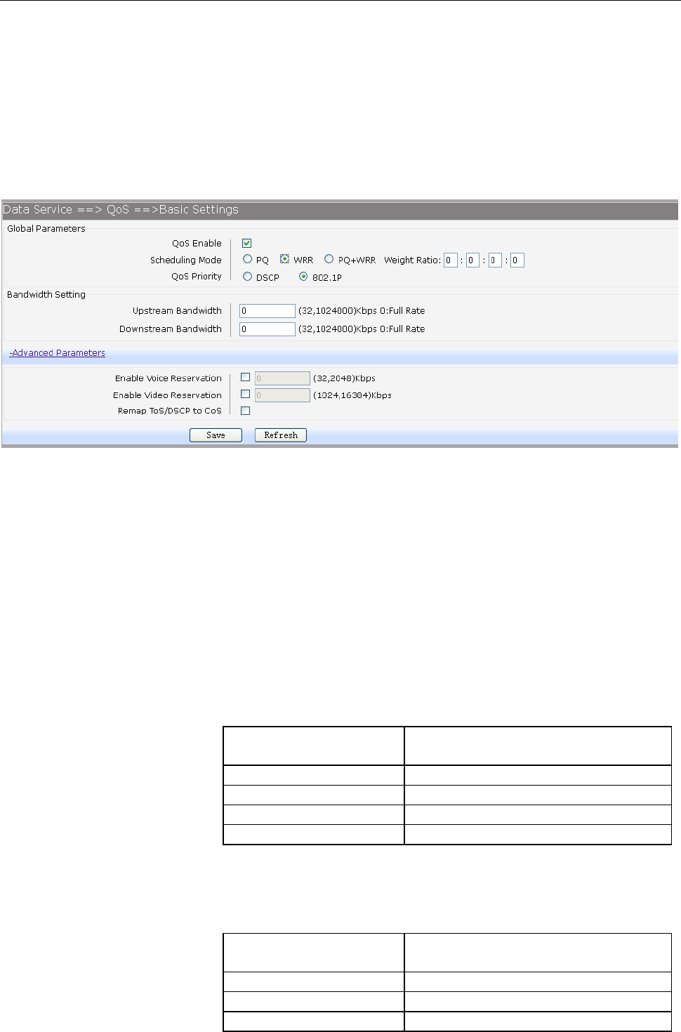This screenshot has height=1032, width=681.
Task: Click the second Weight Ratio field
Action: pyautogui.click(x=473, y=260)
